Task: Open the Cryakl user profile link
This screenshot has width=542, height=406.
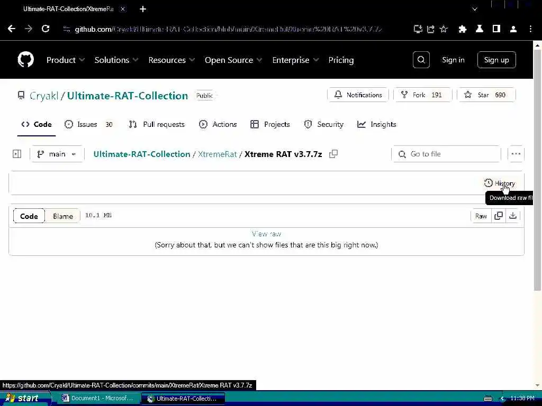Action: tap(44, 96)
